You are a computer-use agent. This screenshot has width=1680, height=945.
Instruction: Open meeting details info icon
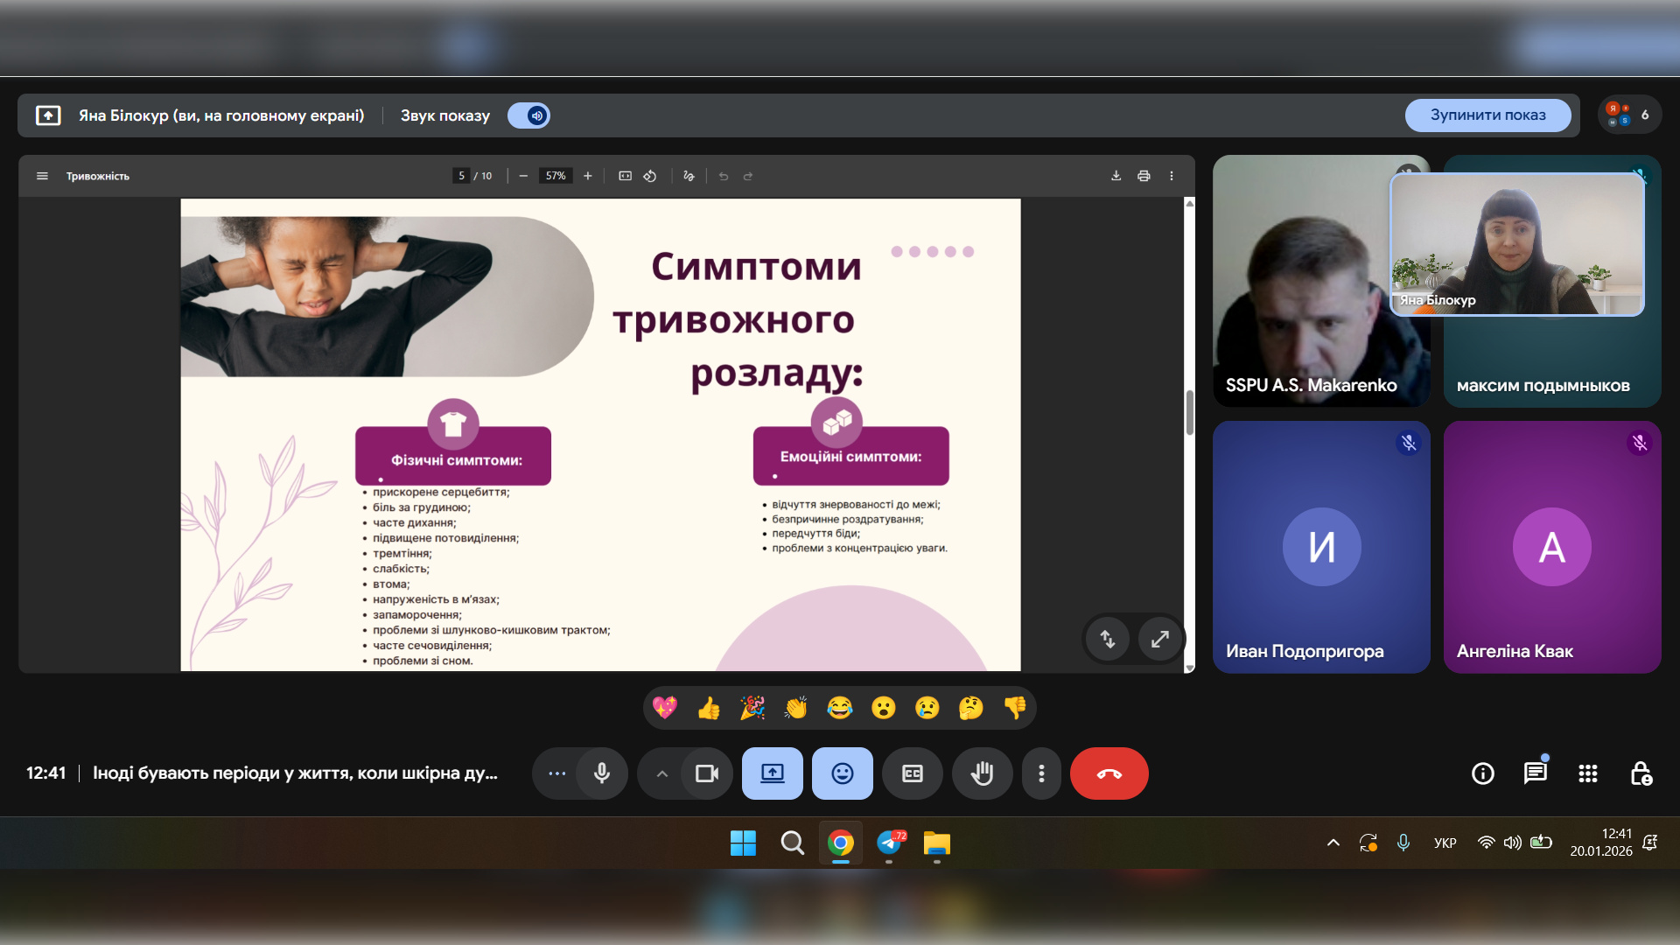click(x=1483, y=773)
